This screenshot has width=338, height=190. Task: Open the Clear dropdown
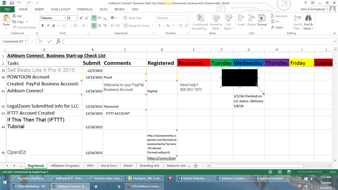(x=277, y=27)
